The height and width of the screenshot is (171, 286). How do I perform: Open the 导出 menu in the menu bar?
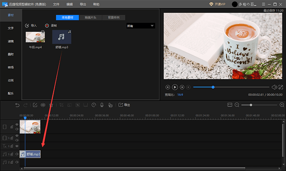[x=83, y=4]
